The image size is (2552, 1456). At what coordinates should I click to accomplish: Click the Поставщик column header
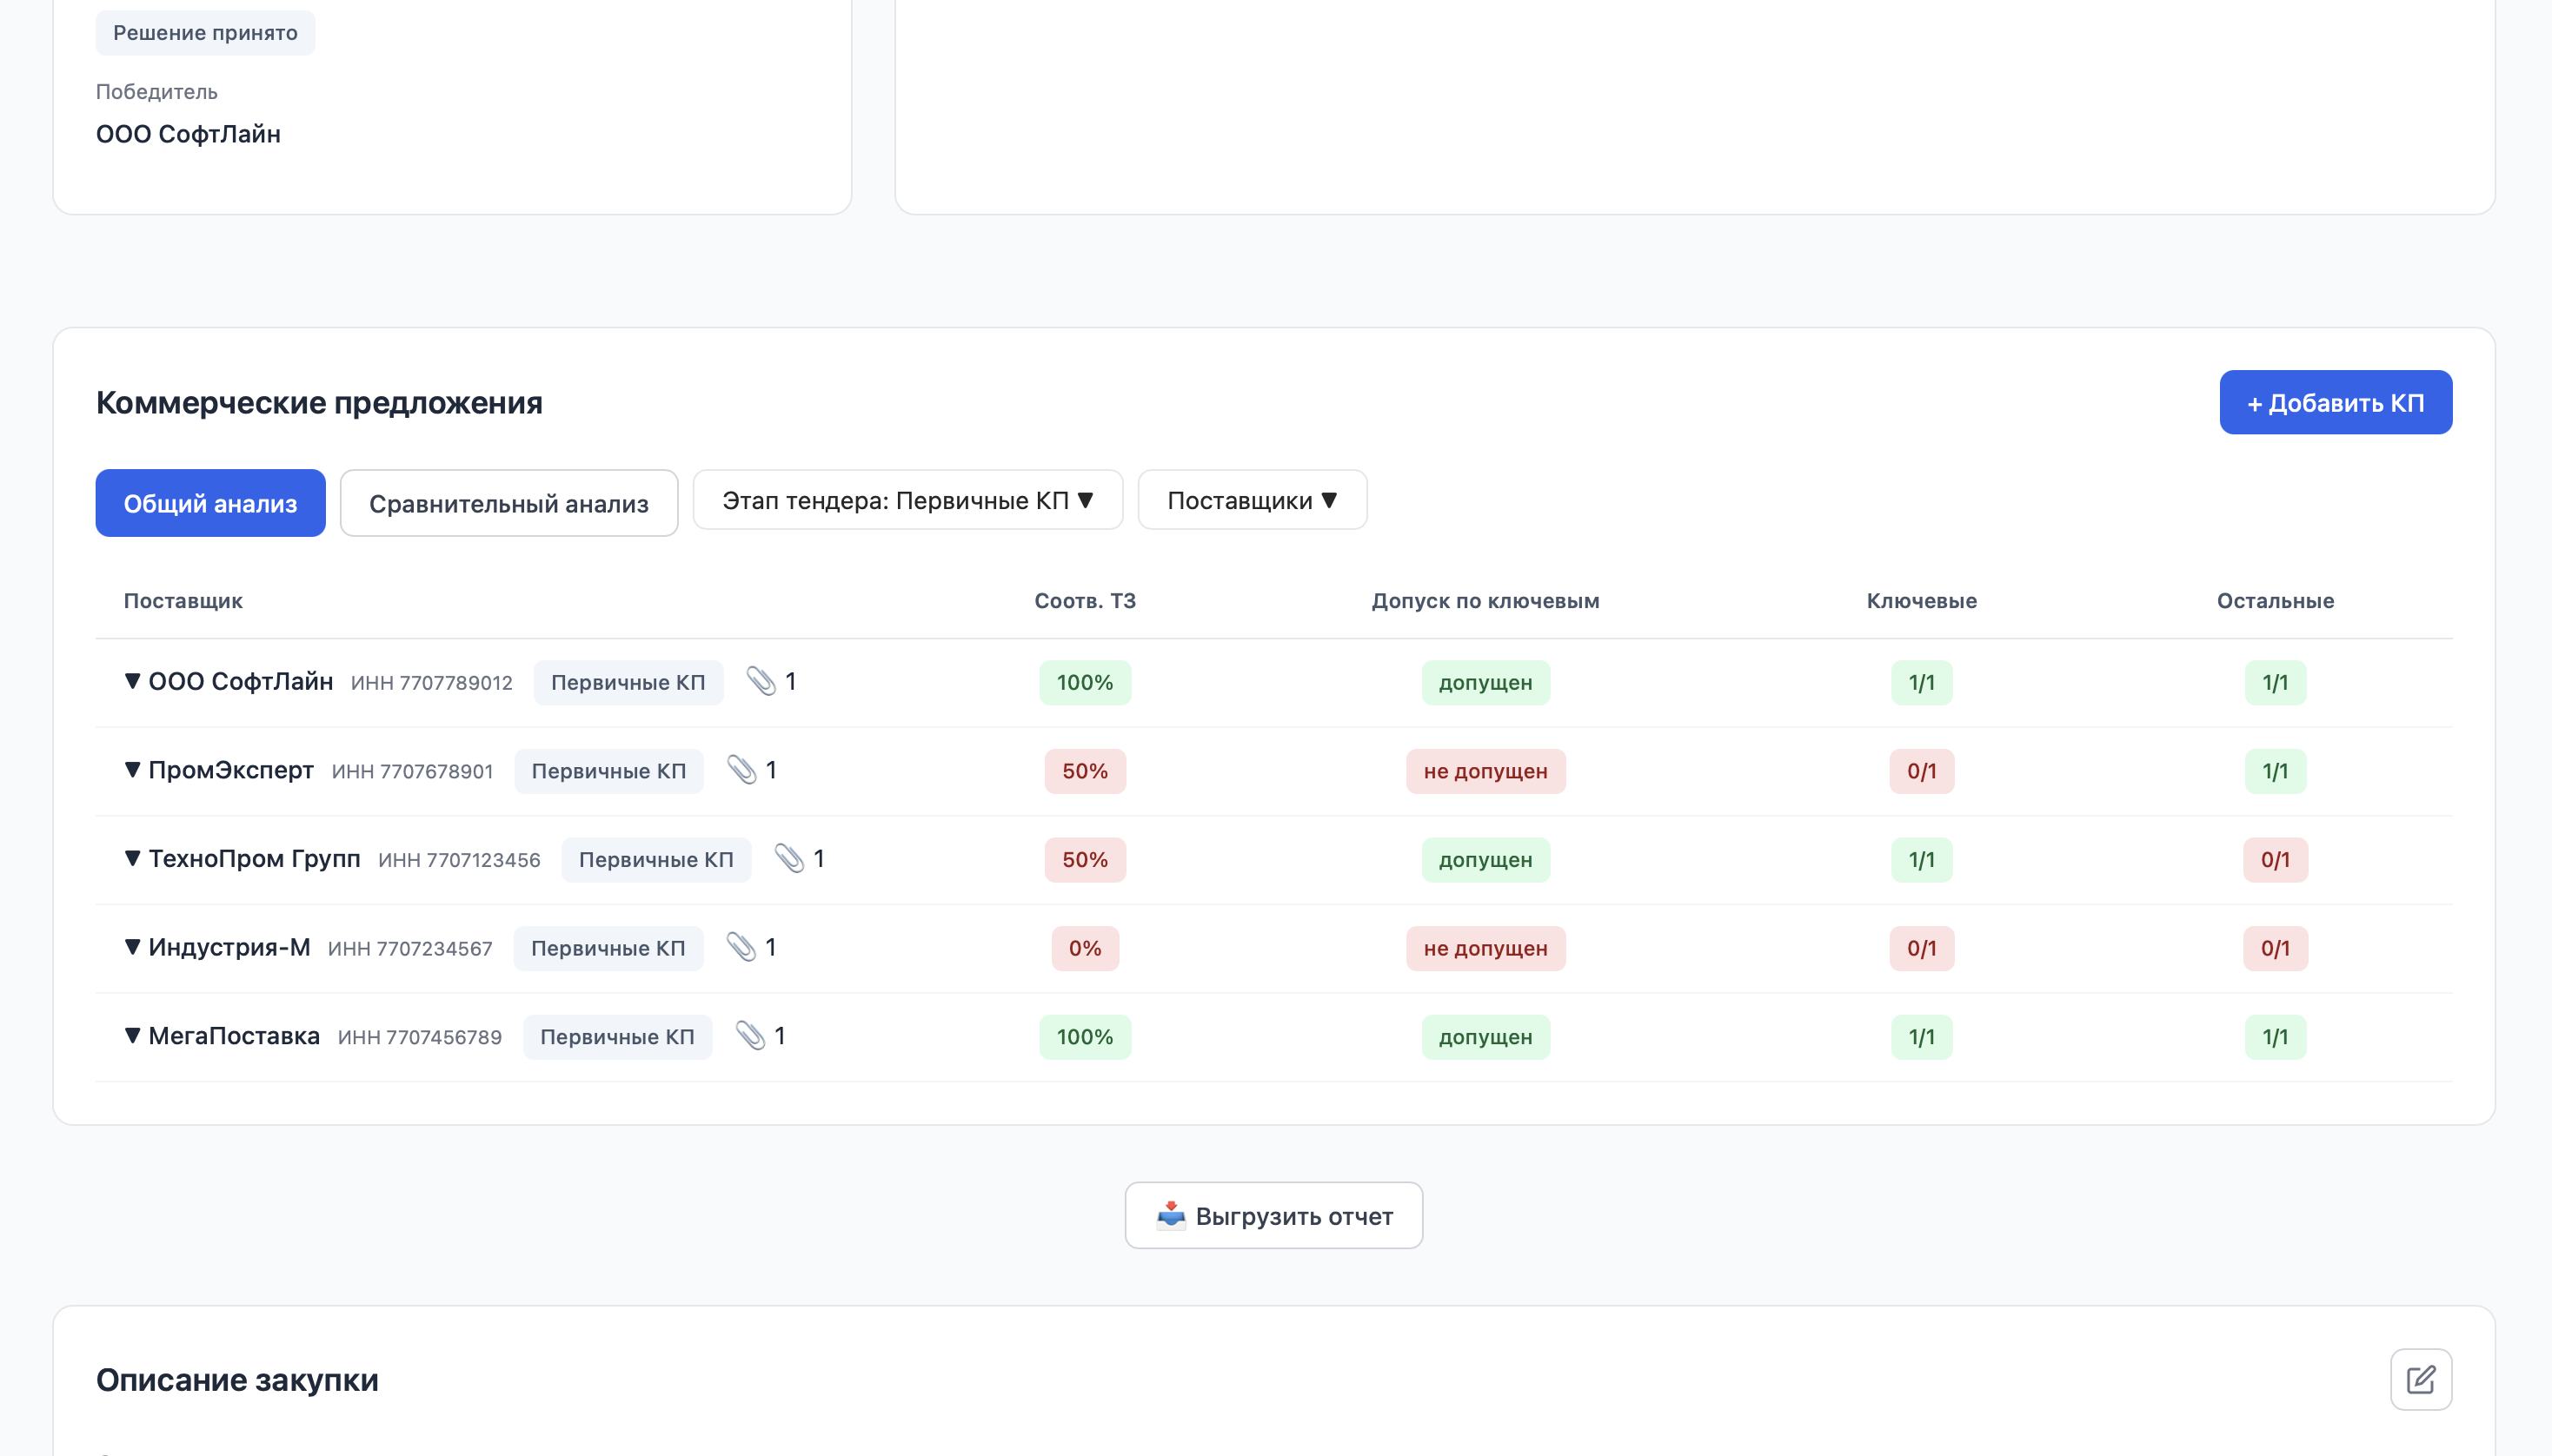click(x=183, y=600)
